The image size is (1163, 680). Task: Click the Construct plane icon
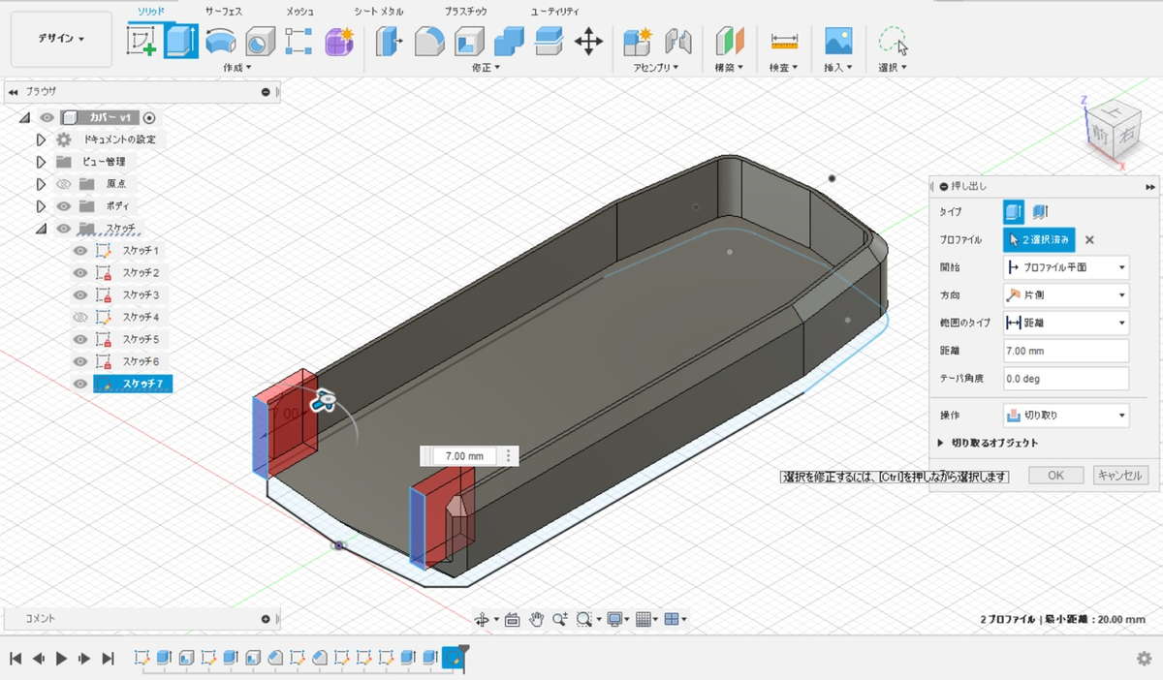[x=728, y=41]
